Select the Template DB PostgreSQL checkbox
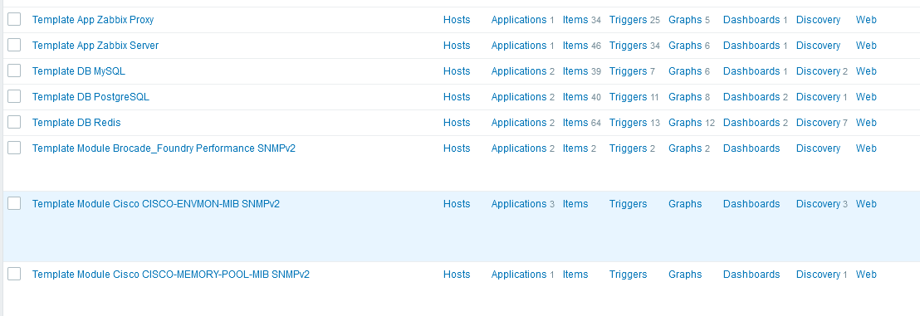The image size is (920, 316). click(x=14, y=97)
